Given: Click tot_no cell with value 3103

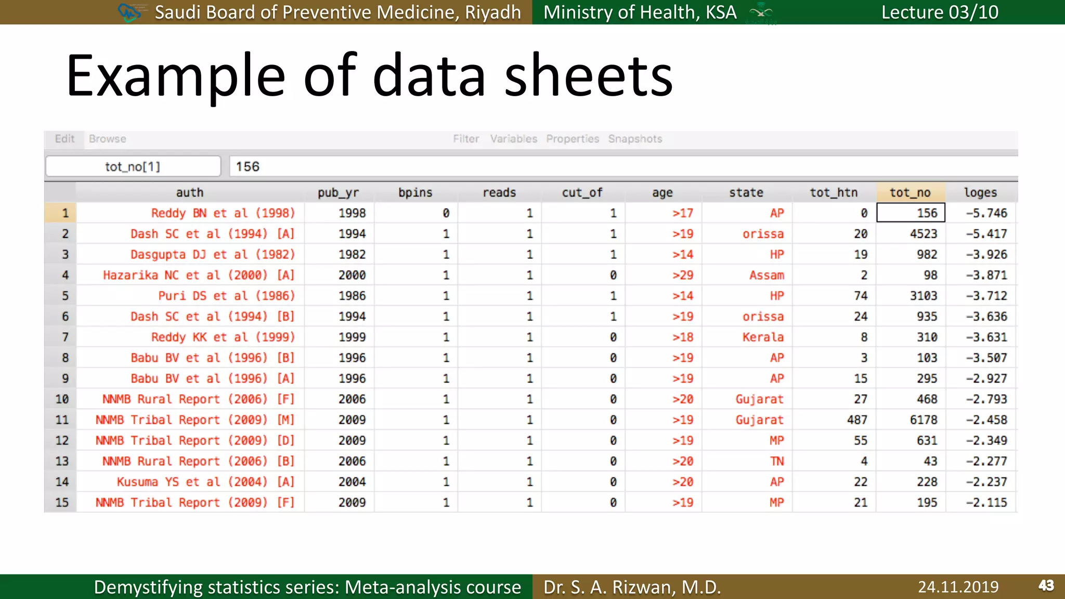Looking at the screenshot, I should (911, 295).
